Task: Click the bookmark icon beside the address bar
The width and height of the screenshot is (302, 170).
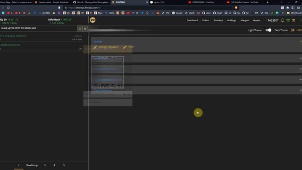Action: [59, 8]
